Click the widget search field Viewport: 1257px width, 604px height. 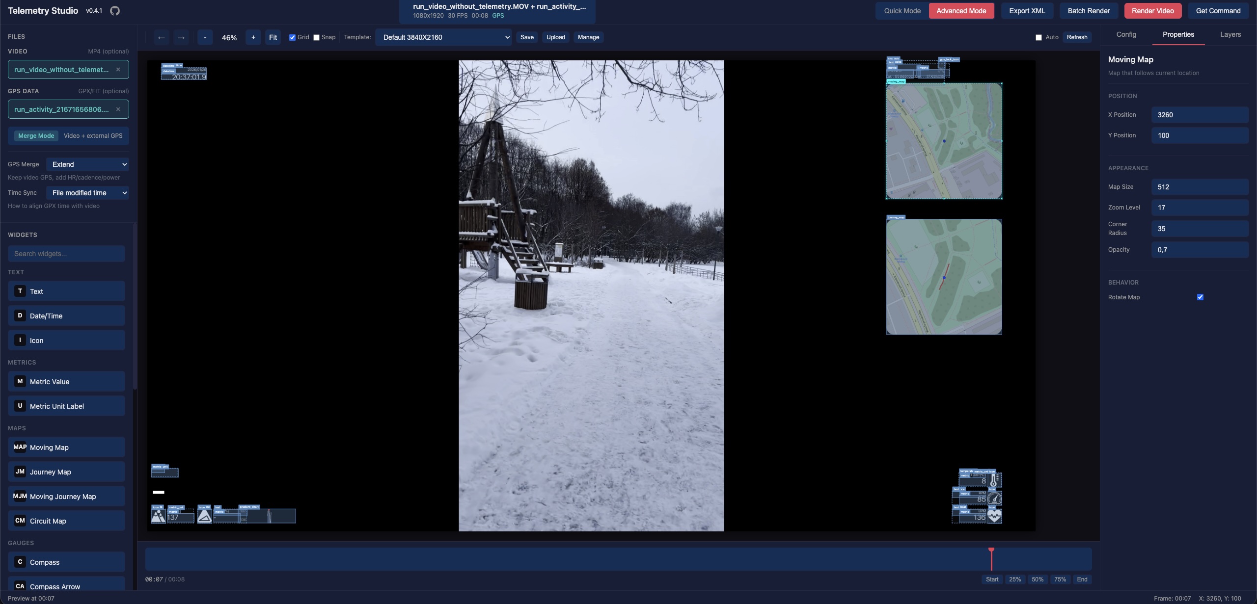pyautogui.click(x=66, y=253)
